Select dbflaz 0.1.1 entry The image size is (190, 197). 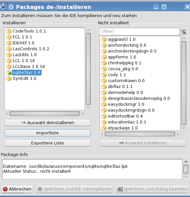[x=120, y=87]
